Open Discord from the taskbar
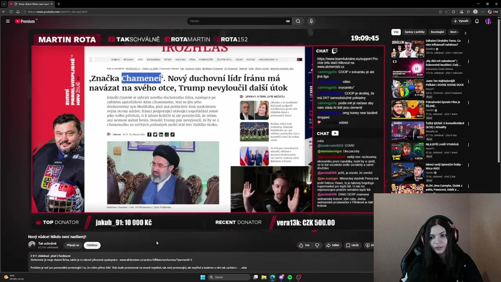This screenshot has width=501, height=282. (x=281, y=277)
